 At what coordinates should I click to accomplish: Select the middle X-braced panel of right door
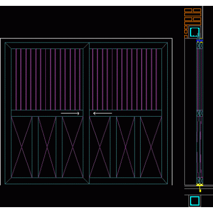[125, 147]
